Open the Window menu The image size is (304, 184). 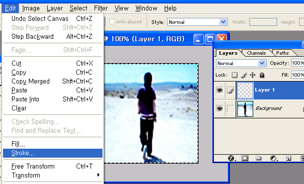pyautogui.click(x=146, y=8)
